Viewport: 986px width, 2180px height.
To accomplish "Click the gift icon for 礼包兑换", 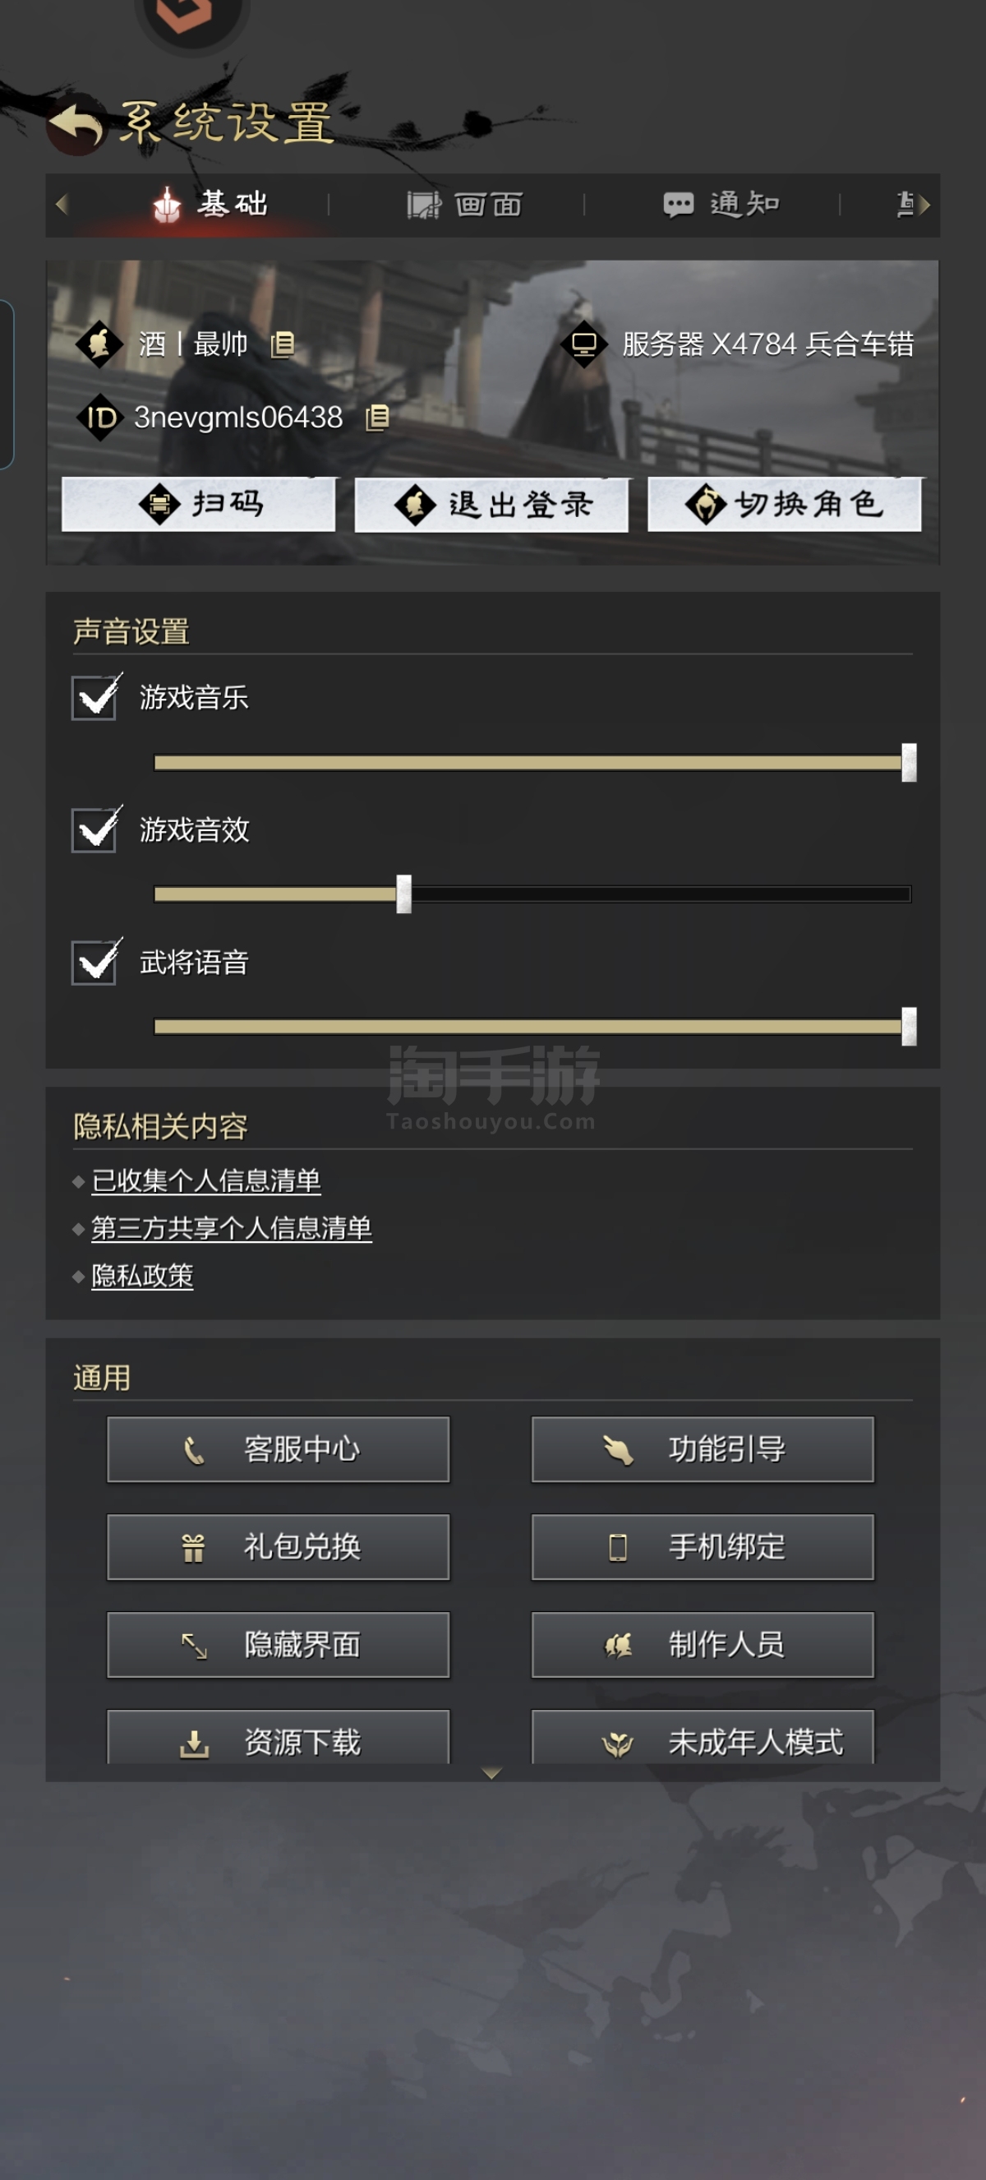I will (194, 1547).
